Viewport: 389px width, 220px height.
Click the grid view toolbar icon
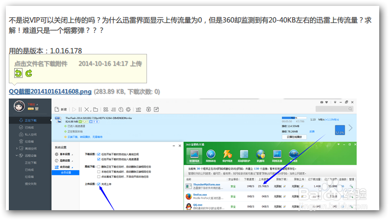click(x=106, y=109)
